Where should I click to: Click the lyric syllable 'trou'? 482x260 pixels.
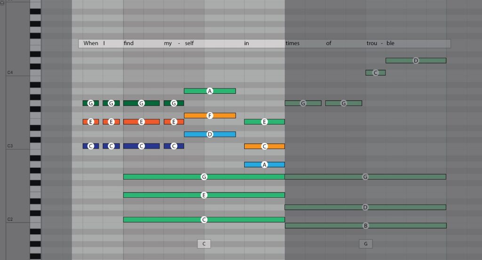[x=372, y=43]
